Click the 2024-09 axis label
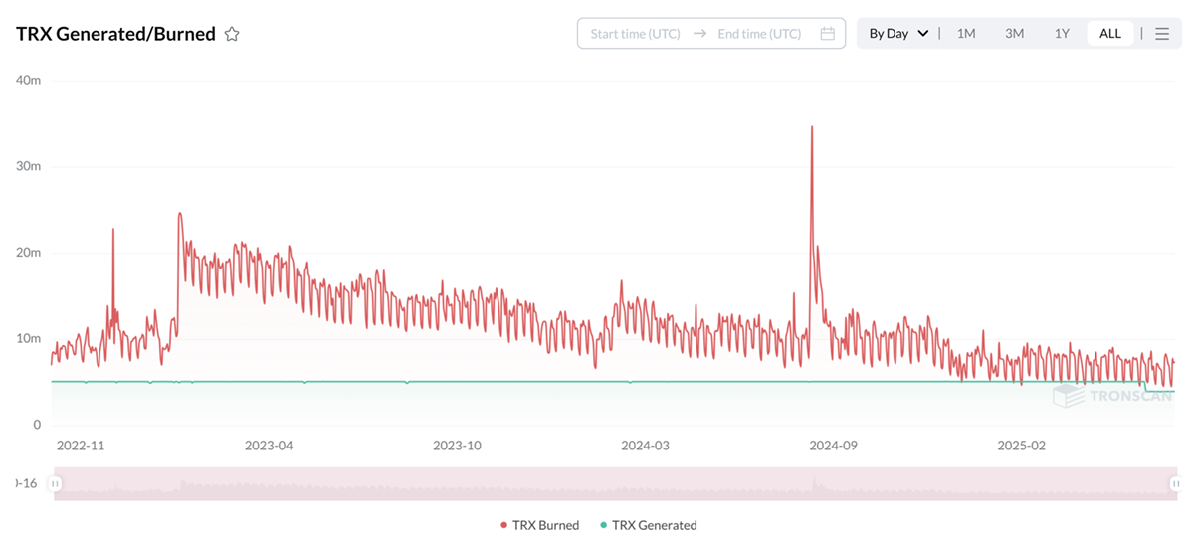Screen dimensions: 1194x538 click(x=833, y=446)
